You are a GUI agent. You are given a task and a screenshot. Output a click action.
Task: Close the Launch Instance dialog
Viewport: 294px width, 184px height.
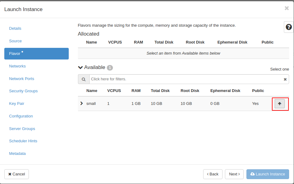pos(287,8)
